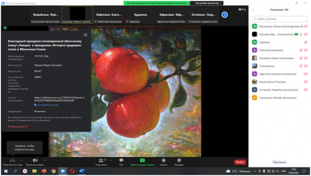Open File Explorer from taskbar

[x=34, y=171]
